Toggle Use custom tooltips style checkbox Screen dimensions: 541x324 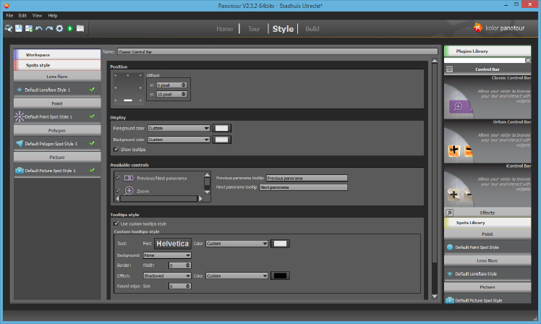tap(116, 223)
